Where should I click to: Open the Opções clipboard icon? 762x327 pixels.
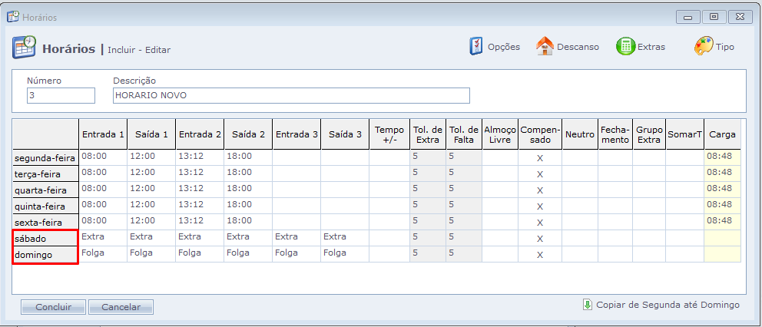(x=476, y=46)
